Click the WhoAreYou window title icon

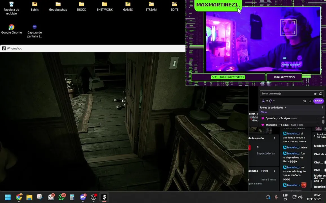[4, 48]
